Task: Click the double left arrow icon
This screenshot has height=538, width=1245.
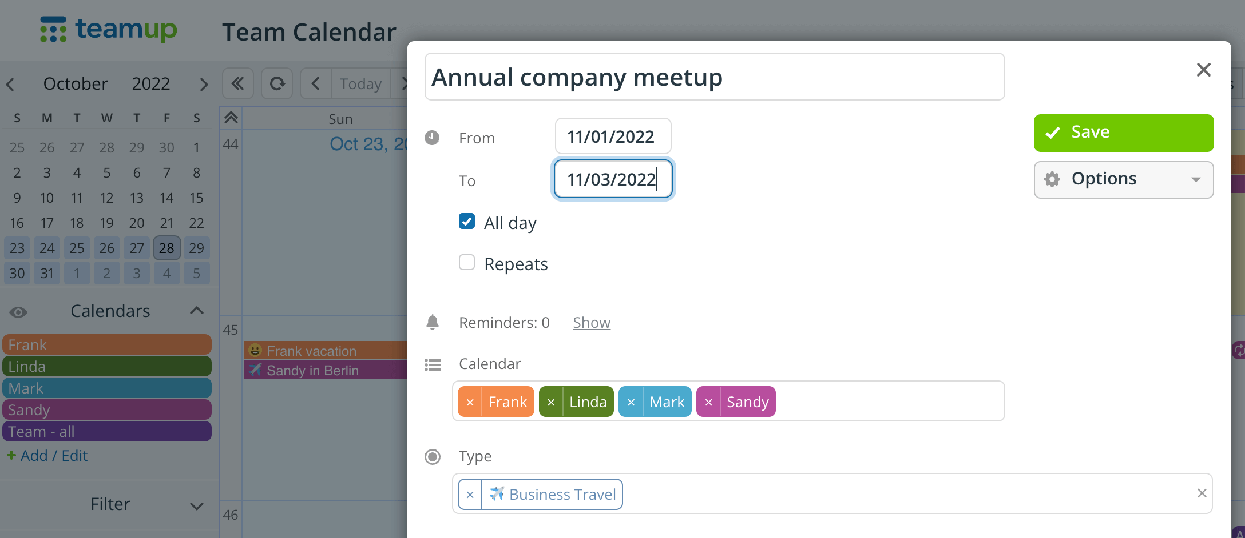Action: (238, 84)
